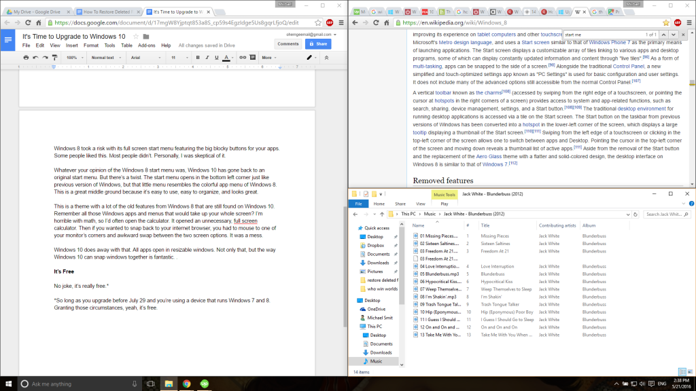This screenshot has width=696, height=391.
Task: Go to previous find result
Action: (663, 35)
